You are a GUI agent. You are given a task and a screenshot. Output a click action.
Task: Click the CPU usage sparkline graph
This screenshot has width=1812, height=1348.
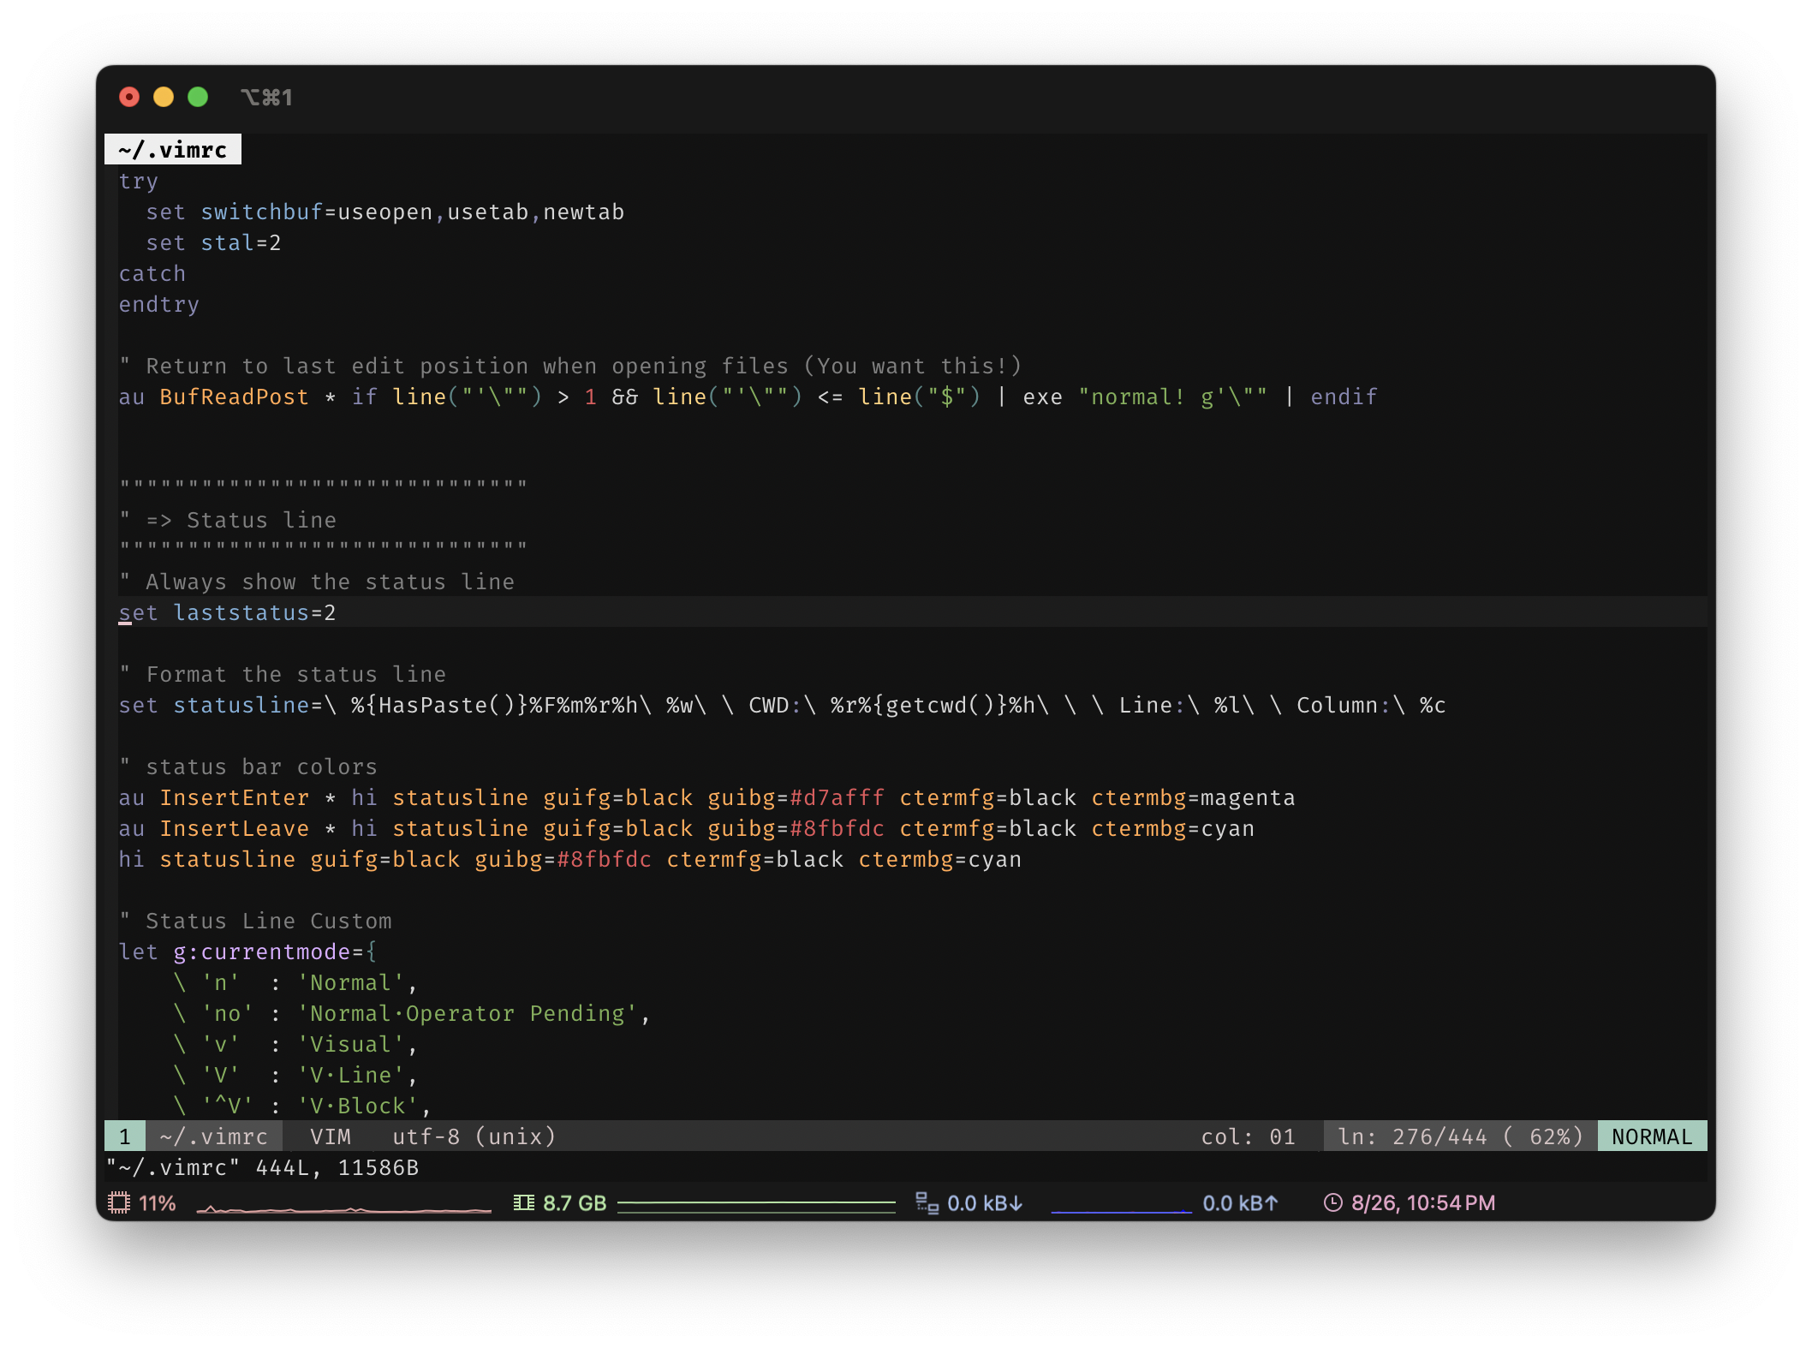[x=344, y=1208]
